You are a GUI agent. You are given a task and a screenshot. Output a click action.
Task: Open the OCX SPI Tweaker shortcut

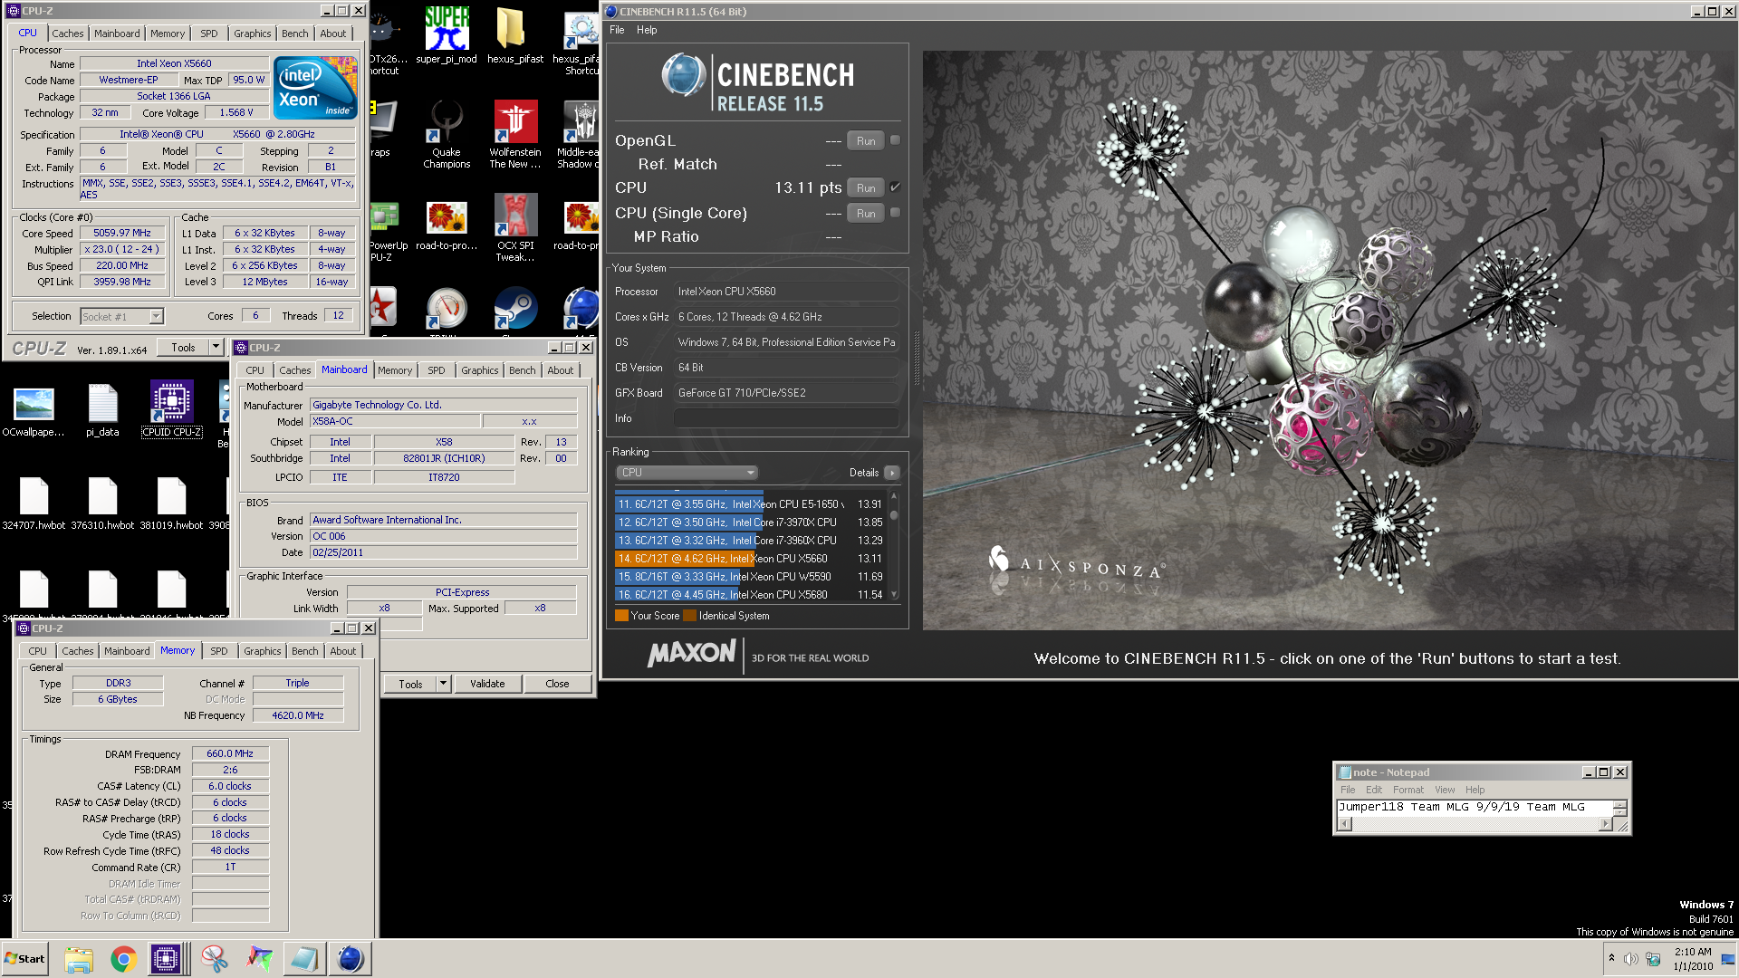tap(514, 228)
